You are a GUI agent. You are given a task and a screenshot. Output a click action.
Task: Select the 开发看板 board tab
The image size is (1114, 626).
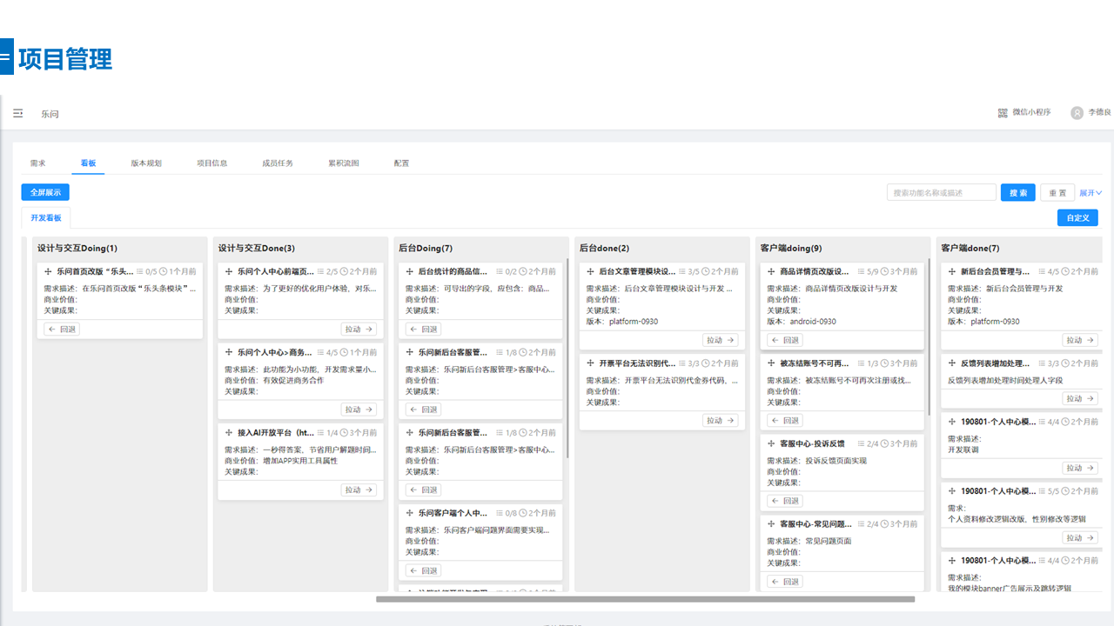coord(46,217)
